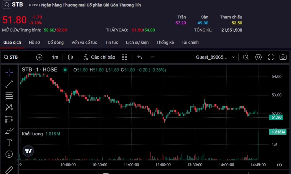Open the emoji icons tool

tap(9, 154)
